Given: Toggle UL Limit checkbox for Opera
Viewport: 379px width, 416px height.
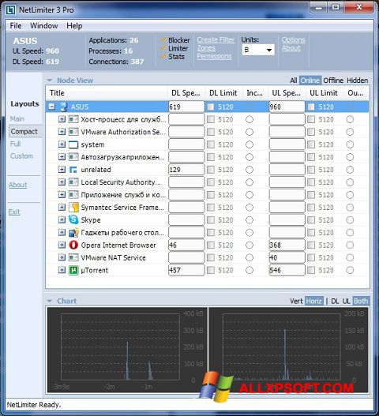Looking at the screenshot, I should [311, 245].
